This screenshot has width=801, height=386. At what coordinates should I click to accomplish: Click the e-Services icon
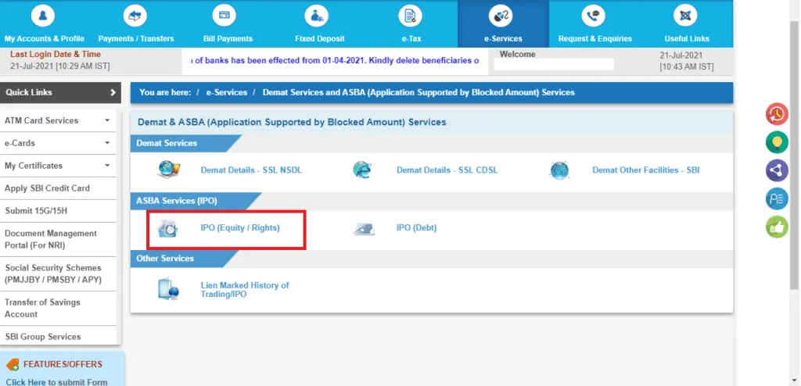500,16
